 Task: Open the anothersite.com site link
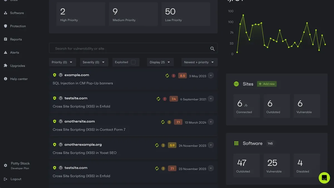click(x=80, y=121)
